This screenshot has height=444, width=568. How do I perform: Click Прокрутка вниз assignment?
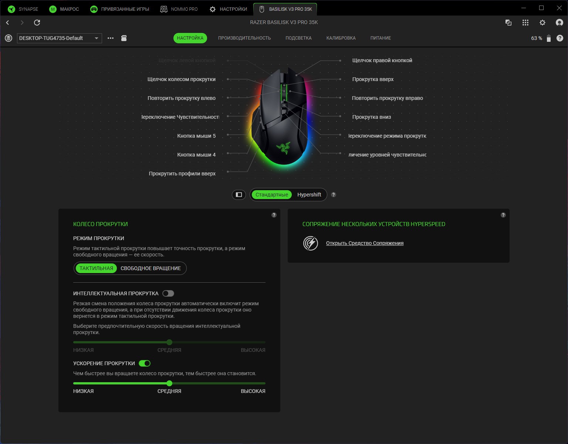[371, 117]
